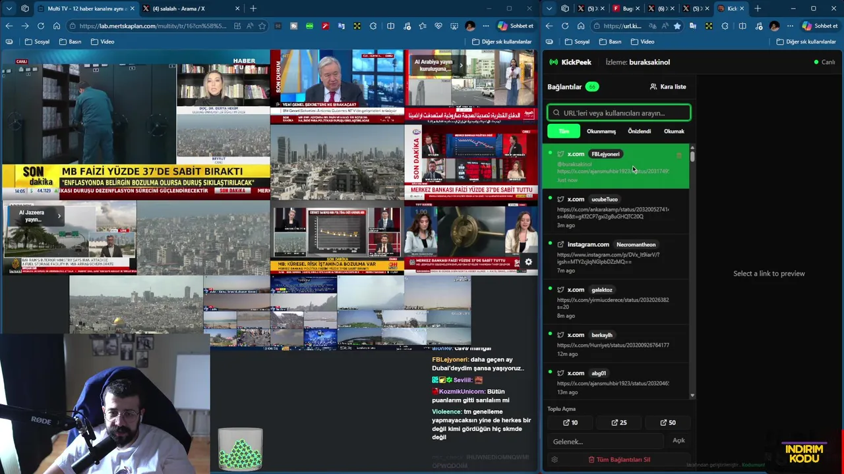The height and width of the screenshot is (474, 844).
Task: Reload the Multi TV page
Action: pos(41,26)
